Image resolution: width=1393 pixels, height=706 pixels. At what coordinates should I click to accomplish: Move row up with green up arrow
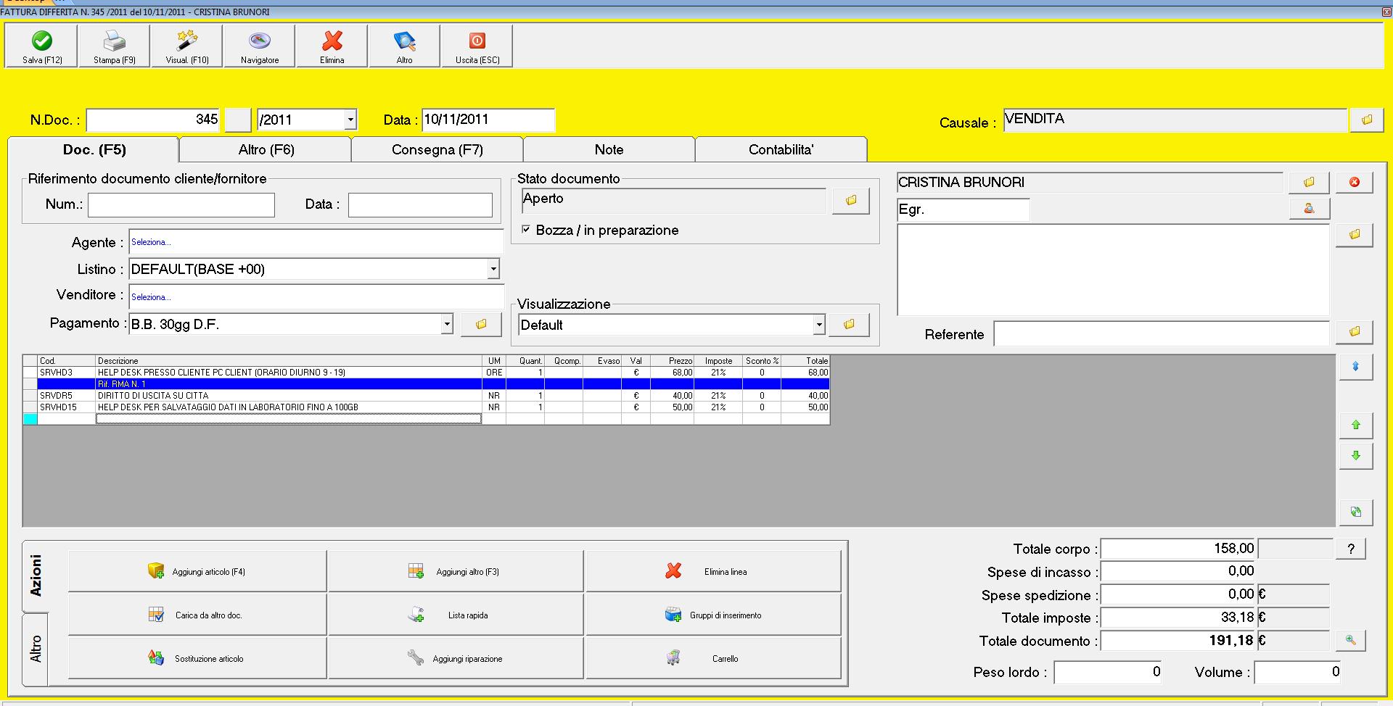click(x=1355, y=425)
